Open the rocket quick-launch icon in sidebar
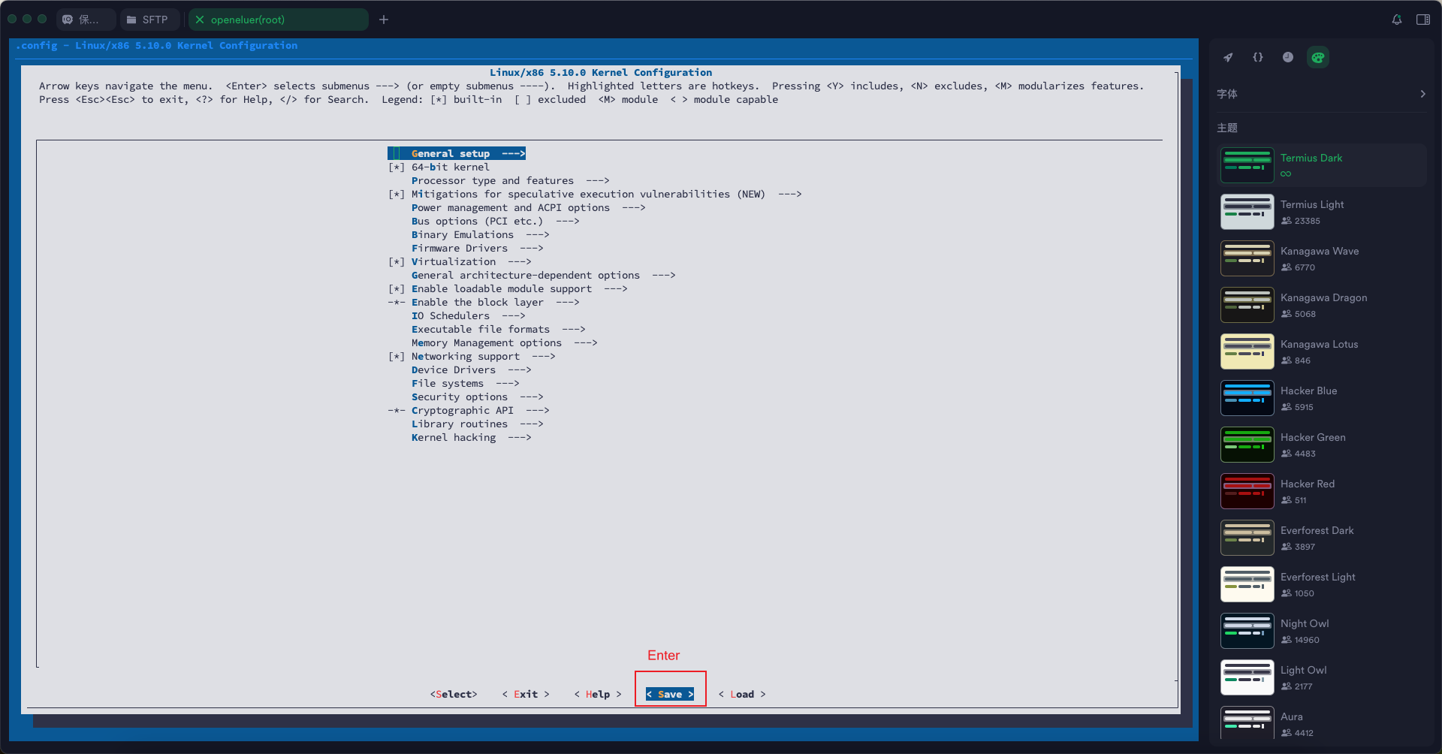1442x754 pixels. tap(1228, 58)
